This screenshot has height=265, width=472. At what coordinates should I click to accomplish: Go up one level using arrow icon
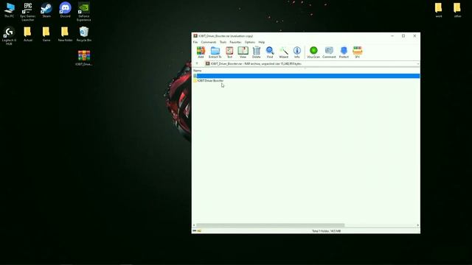pyautogui.click(x=197, y=64)
